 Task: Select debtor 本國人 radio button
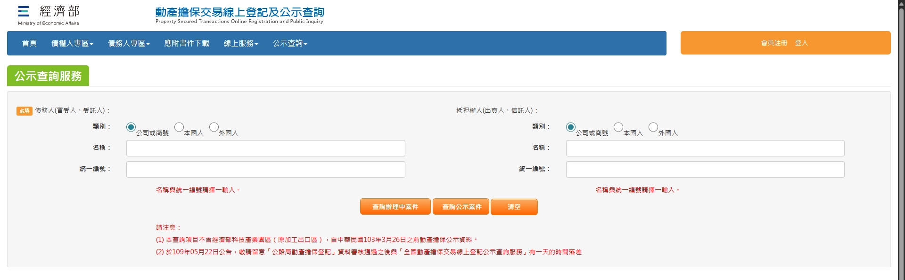pyautogui.click(x=179, y=127)
